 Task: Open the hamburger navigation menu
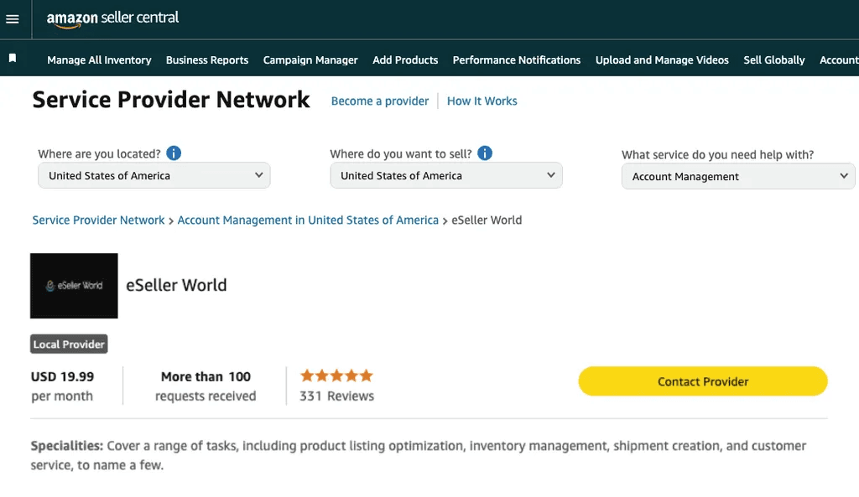pyautogui.click(x=13, y=19)
